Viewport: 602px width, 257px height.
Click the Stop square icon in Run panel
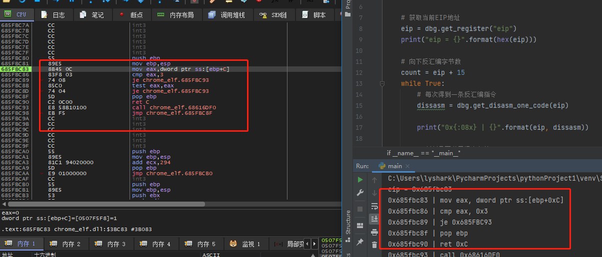click(360, 209)
